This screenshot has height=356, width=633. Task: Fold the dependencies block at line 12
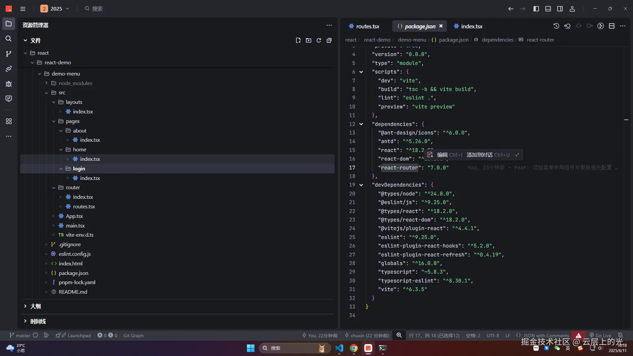pos(361,124)
